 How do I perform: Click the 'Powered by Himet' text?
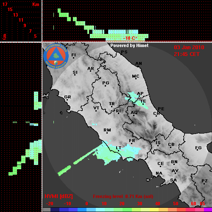pyautogui.click(x=129, y=45)
